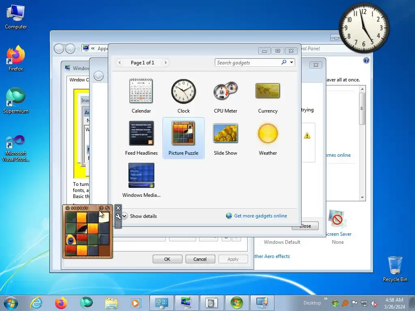Click the volume muted tray icon
The height and width of the screenshot is (311, 415).
[374, 303]
